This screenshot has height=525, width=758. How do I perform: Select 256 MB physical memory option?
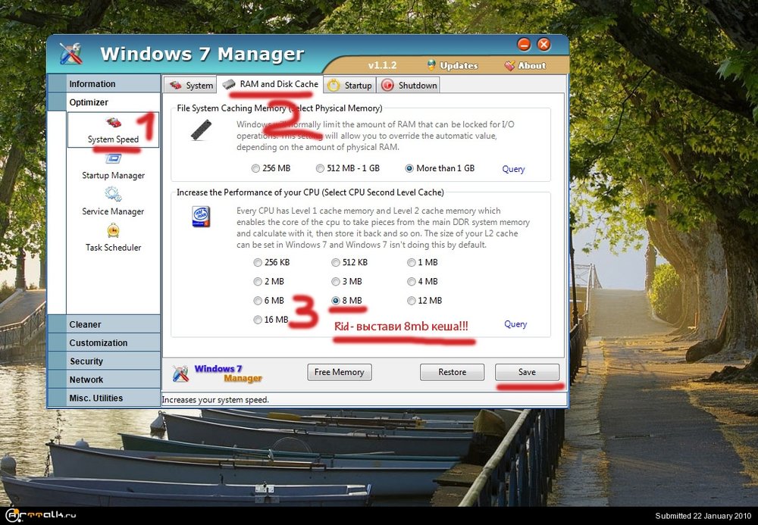point(255,168)
